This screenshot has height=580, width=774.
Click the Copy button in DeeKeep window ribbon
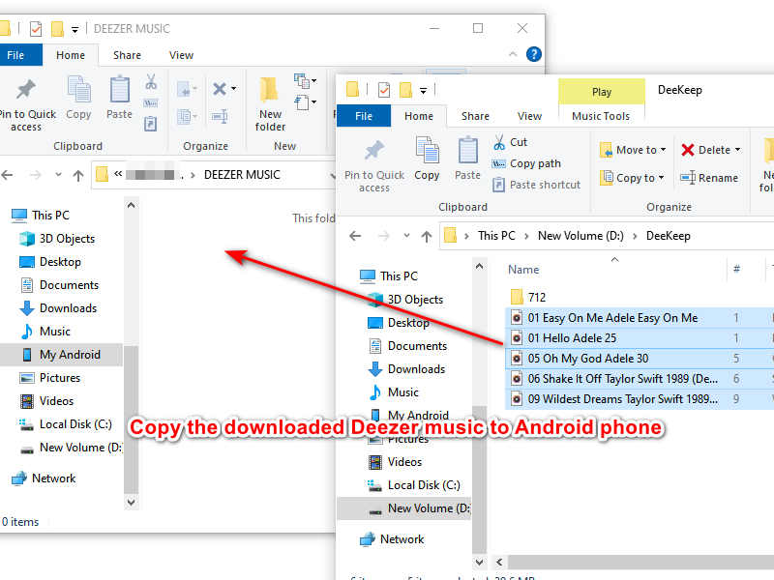[x=427, y=159]
